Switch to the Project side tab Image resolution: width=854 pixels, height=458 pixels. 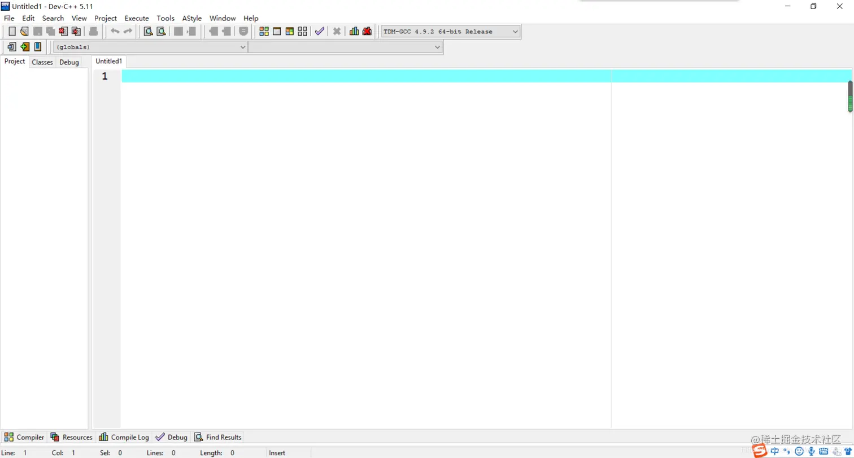[x=15, y=62]
